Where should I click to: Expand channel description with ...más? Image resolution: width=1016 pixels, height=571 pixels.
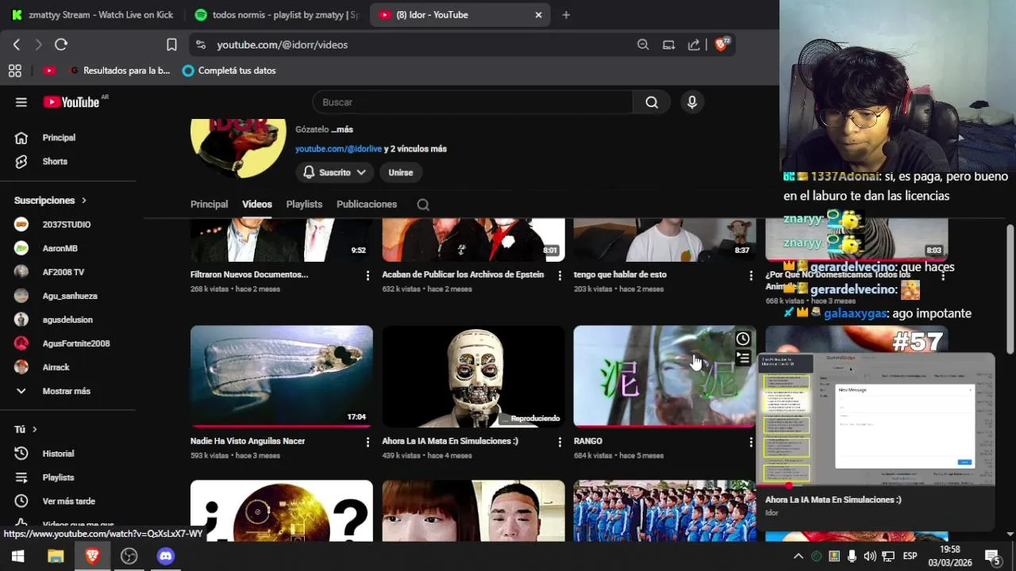[342, 129]
